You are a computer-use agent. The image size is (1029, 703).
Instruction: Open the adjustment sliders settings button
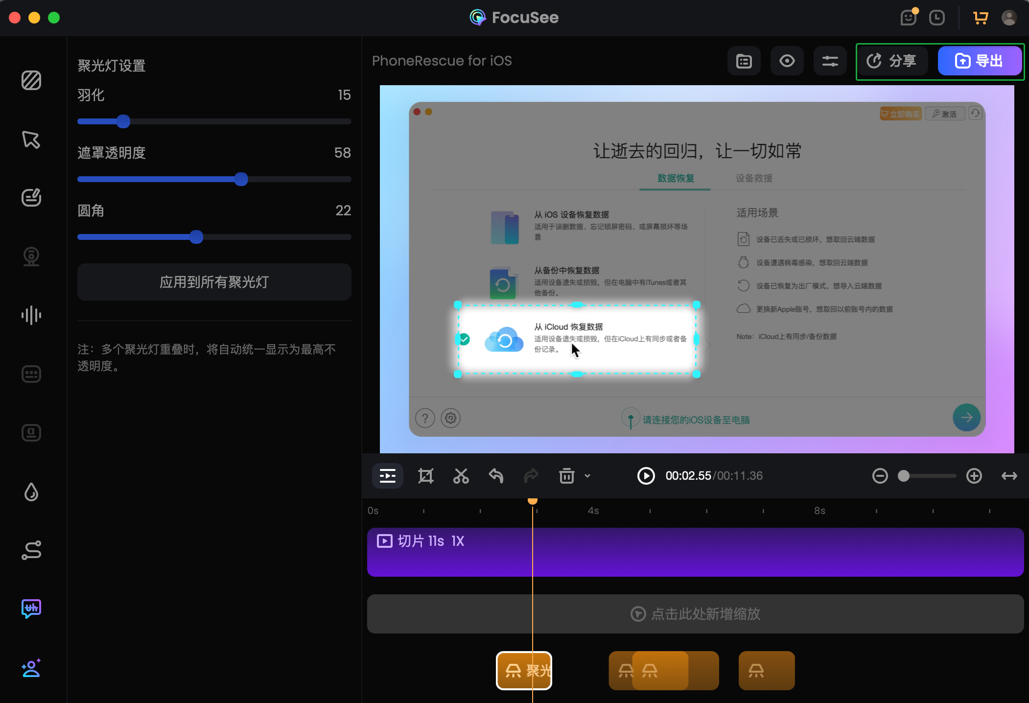coord(830,61)
